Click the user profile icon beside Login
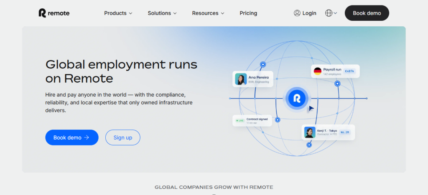 pos(297,13)
